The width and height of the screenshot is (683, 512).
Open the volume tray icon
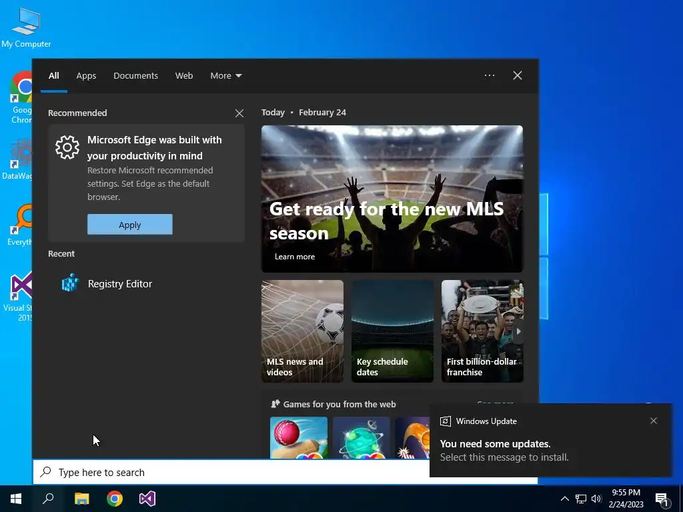click(x=596, y=499)
